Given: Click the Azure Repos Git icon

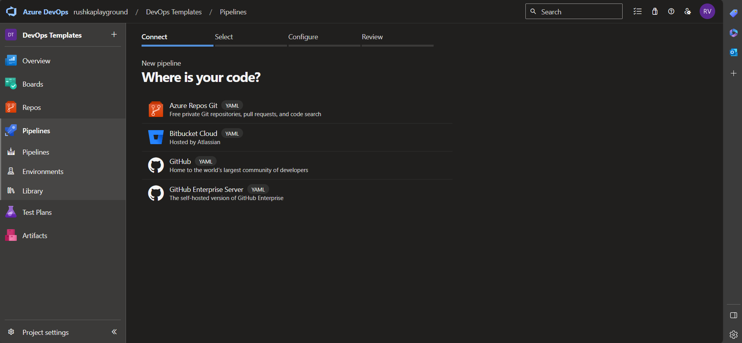Looking at the screenshot, I should point(156,110).
